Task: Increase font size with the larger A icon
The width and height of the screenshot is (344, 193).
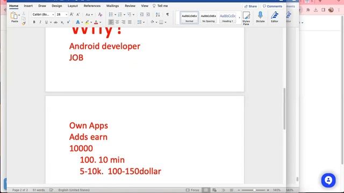Action: [71, 14]
